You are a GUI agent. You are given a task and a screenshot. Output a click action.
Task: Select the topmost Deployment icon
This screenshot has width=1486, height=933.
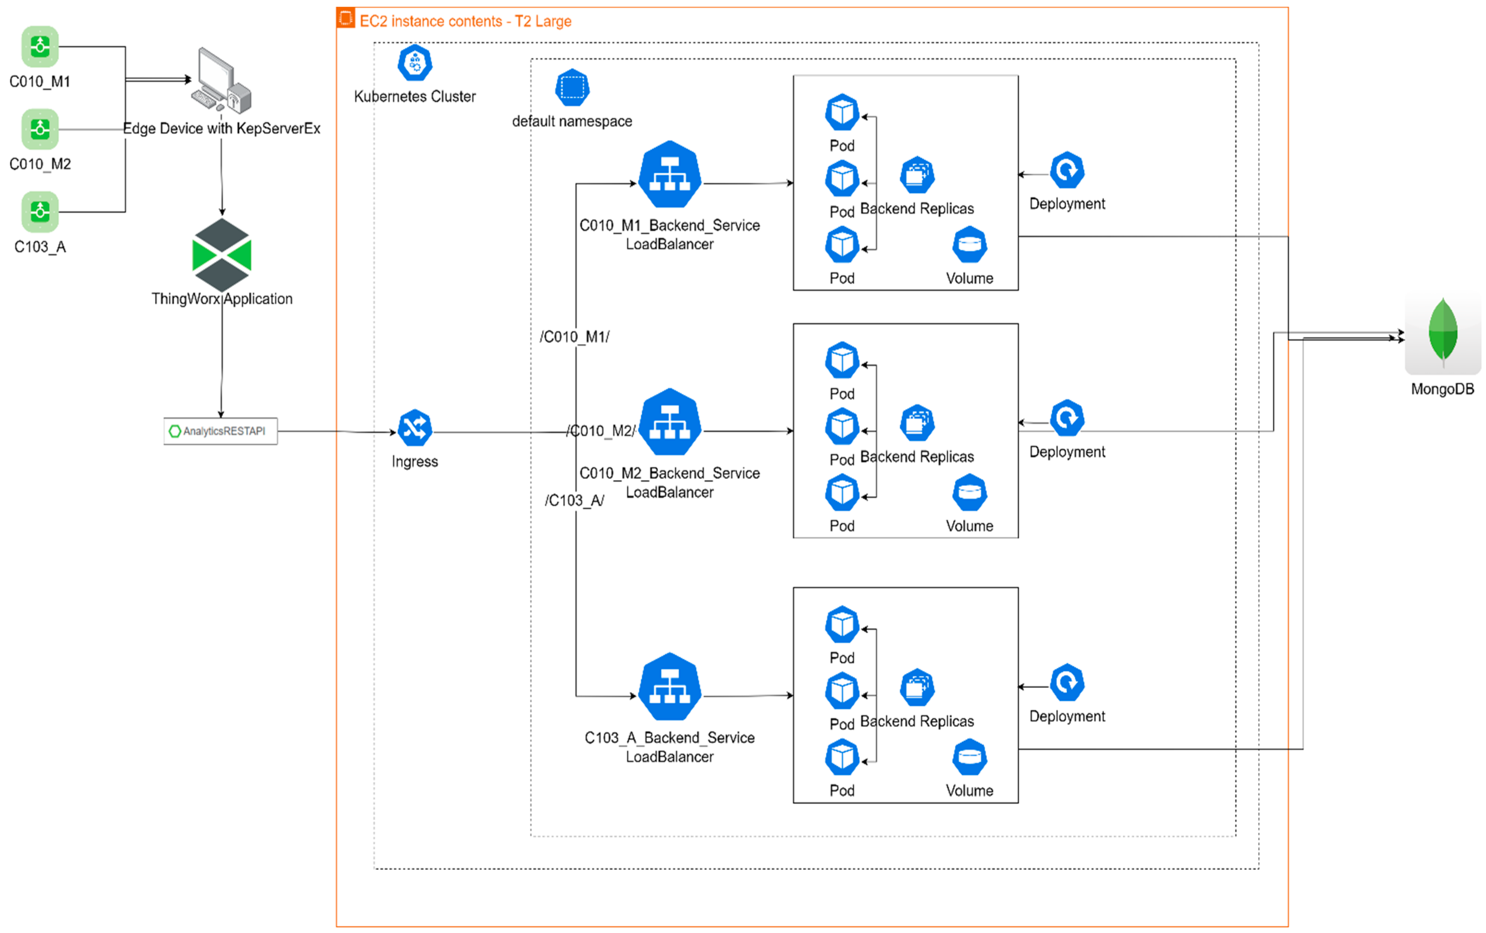point(1066,170)
